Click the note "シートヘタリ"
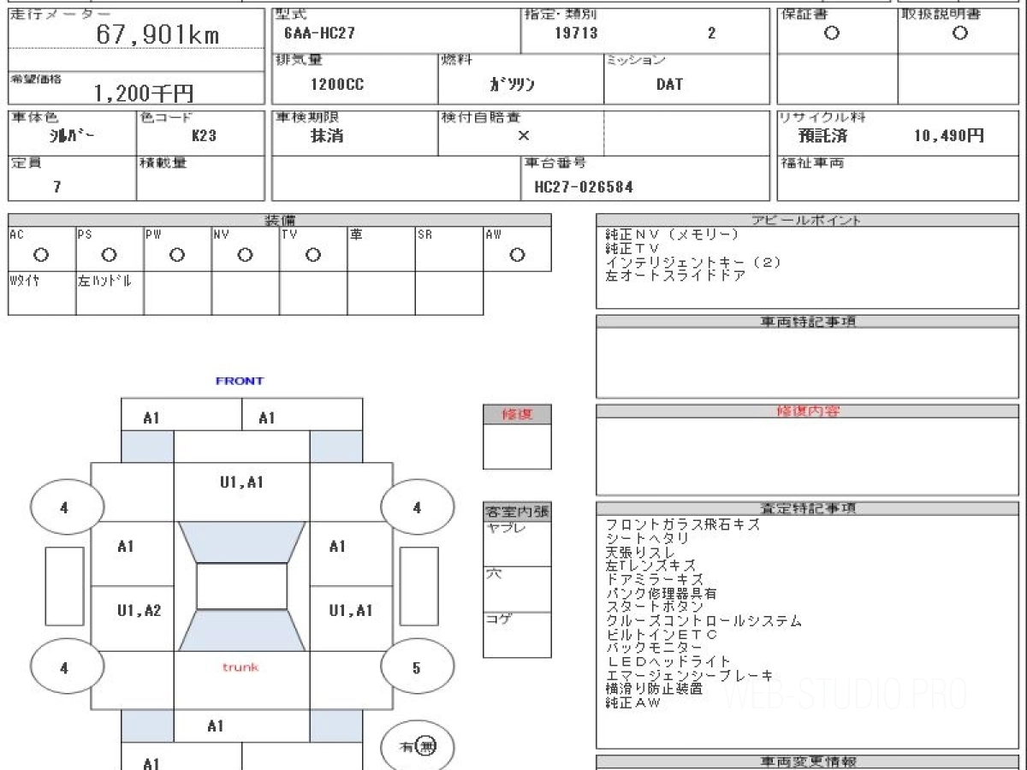This screenshot has width=1027, height=770. tap(647, 539)
